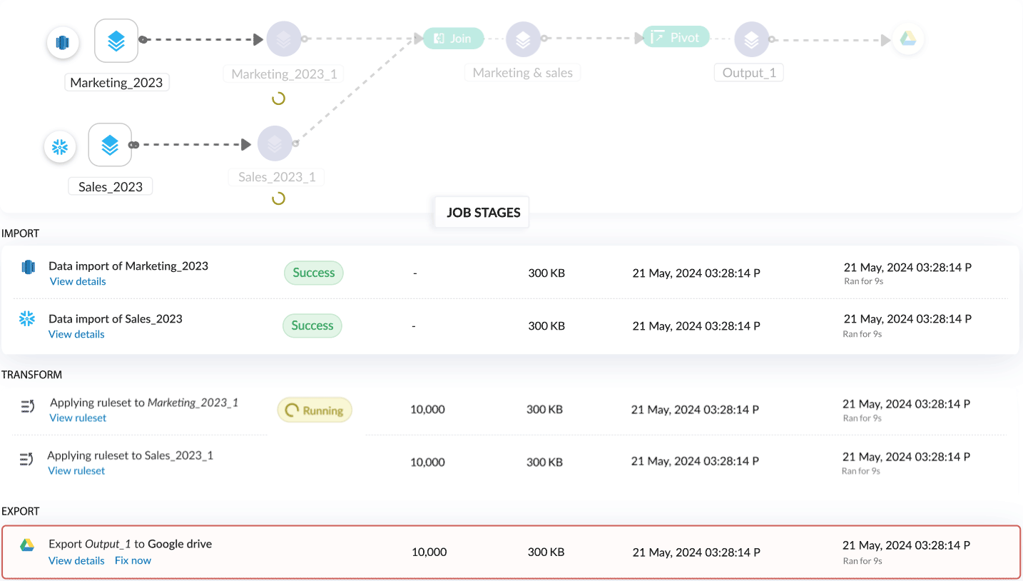The image size is (1023, 581).
Task: Open View details for Google Drive export
Action: click(76, 560)
